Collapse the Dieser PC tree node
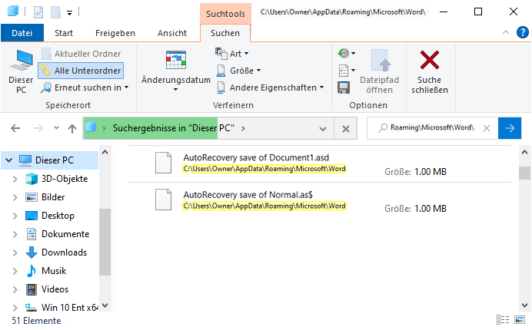This screenshot has height=330, width=532. (8, 160)
